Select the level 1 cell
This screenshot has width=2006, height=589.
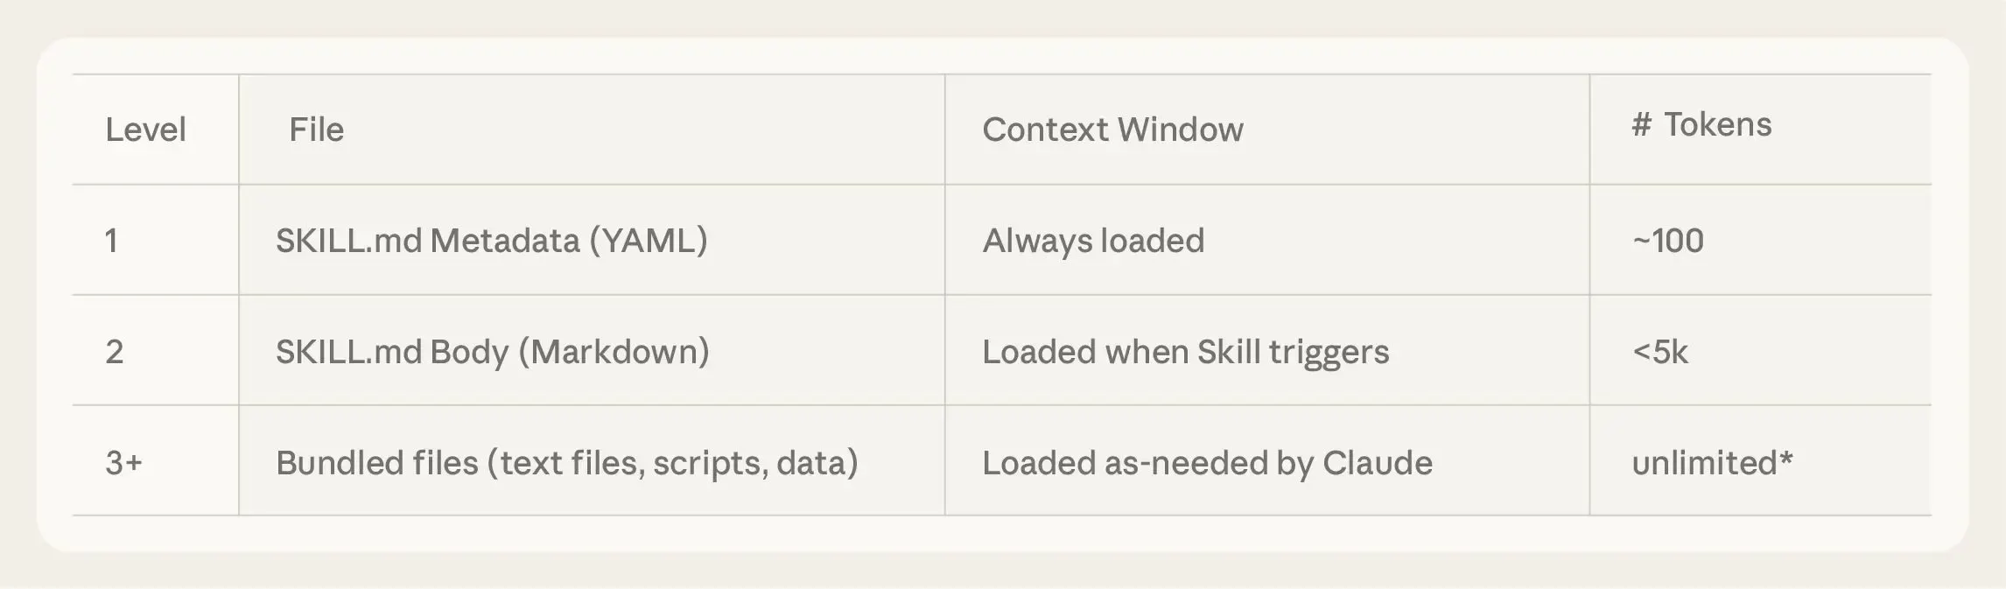click(x=111, y=241)
